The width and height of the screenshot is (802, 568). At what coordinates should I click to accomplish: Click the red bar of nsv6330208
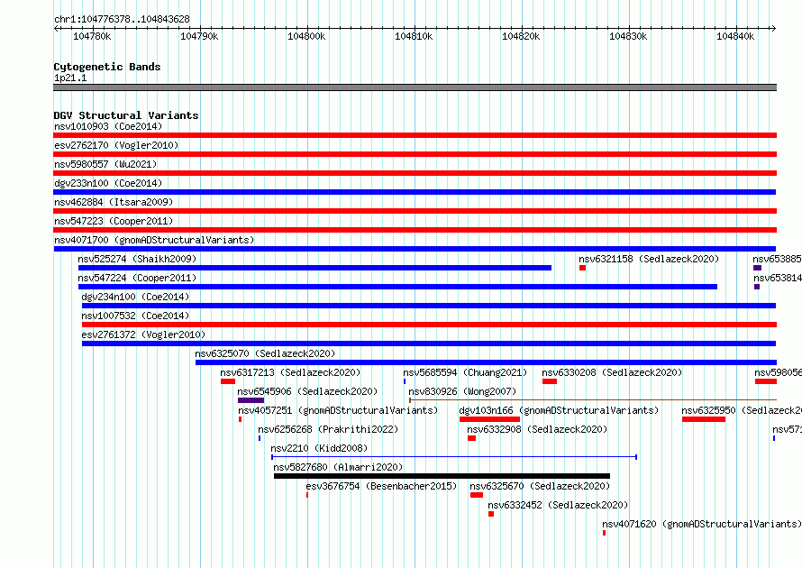[550, 381]
